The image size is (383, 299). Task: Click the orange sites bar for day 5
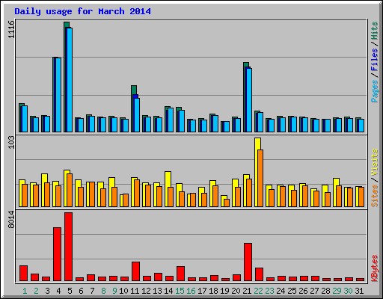pyautogui.click(x=70, y=190)
